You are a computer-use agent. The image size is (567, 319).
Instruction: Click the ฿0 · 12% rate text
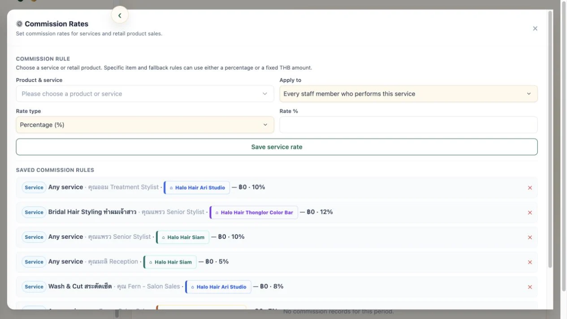tap(320, 212)
